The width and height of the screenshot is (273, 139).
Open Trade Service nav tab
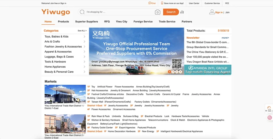click(x=167, y=22)
